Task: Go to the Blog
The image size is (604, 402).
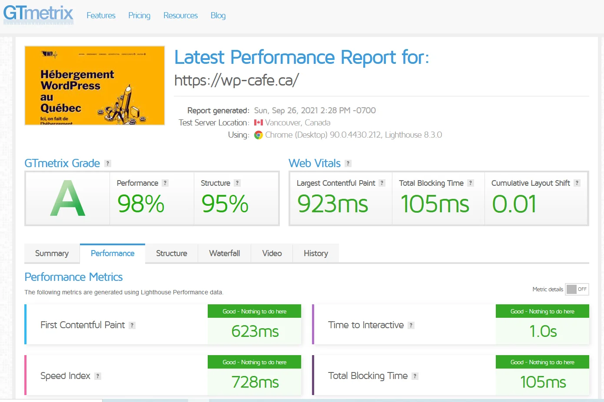Action: pyautogui.click(x=218, y=16)
